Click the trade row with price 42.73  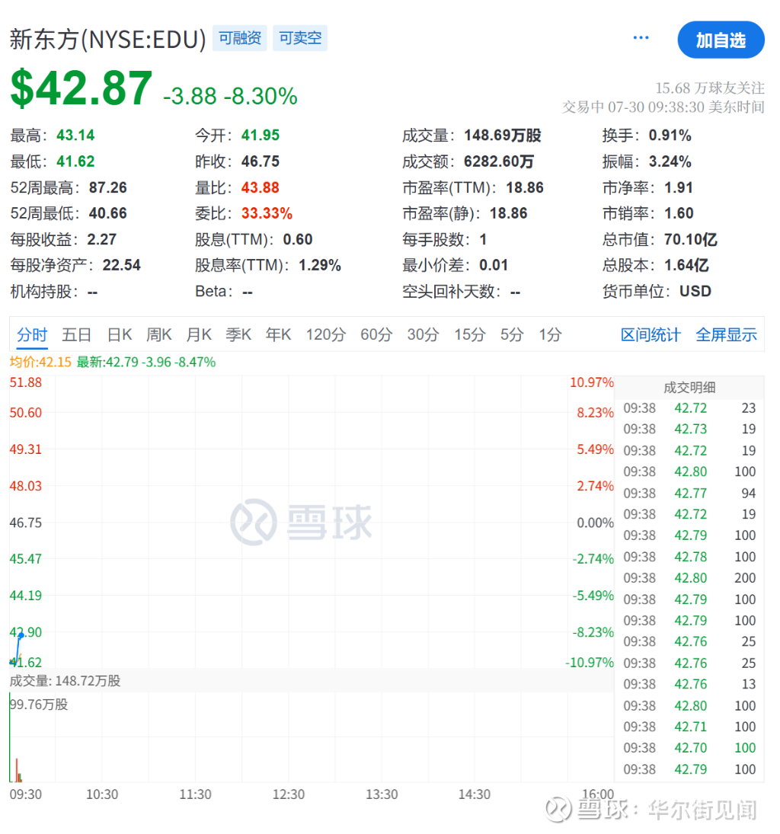pos(689,429)
